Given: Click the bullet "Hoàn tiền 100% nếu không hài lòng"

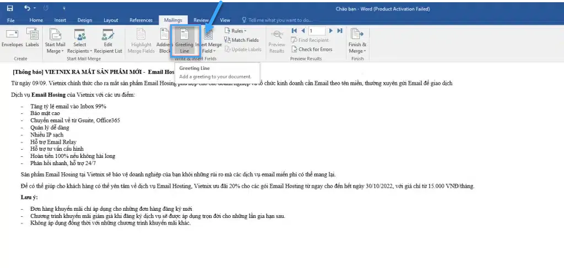Looking at the screenshot, I should tap(73, 156).
